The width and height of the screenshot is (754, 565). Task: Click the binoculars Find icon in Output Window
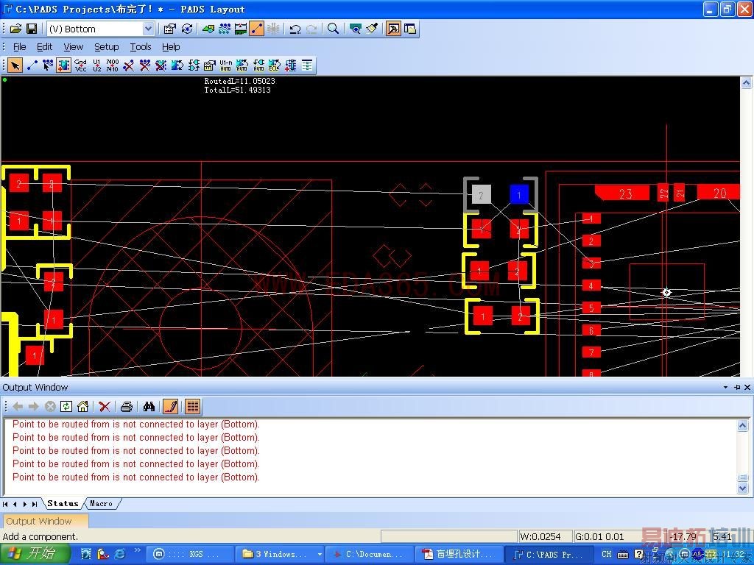point(149,406)
